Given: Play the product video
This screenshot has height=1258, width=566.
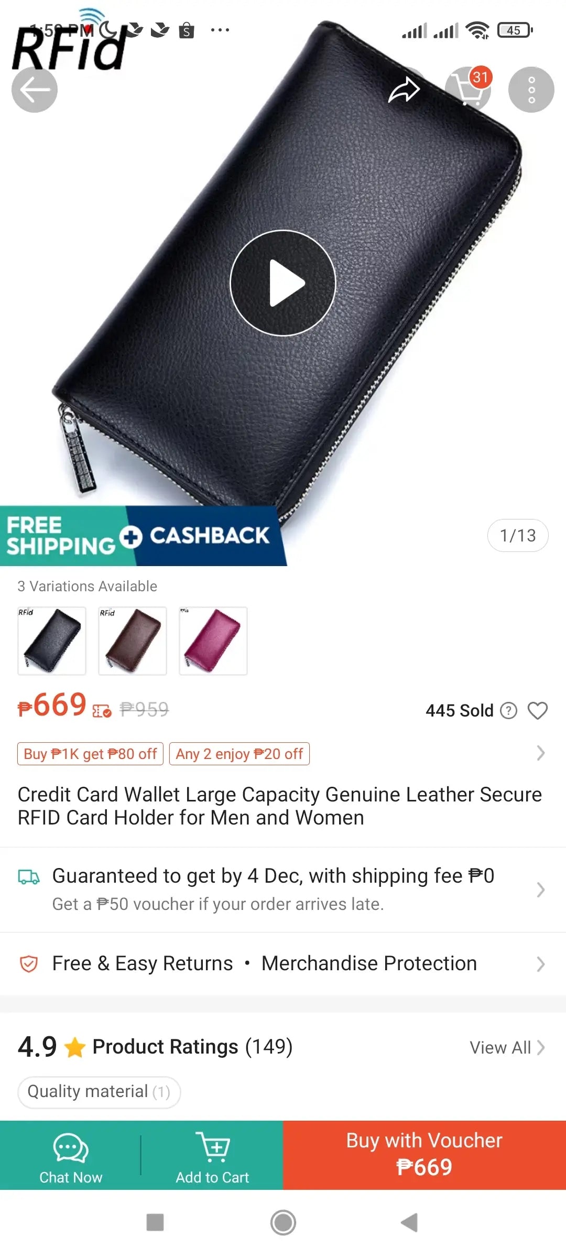Looking at the screenshot, I should click(x=283, y=283).
